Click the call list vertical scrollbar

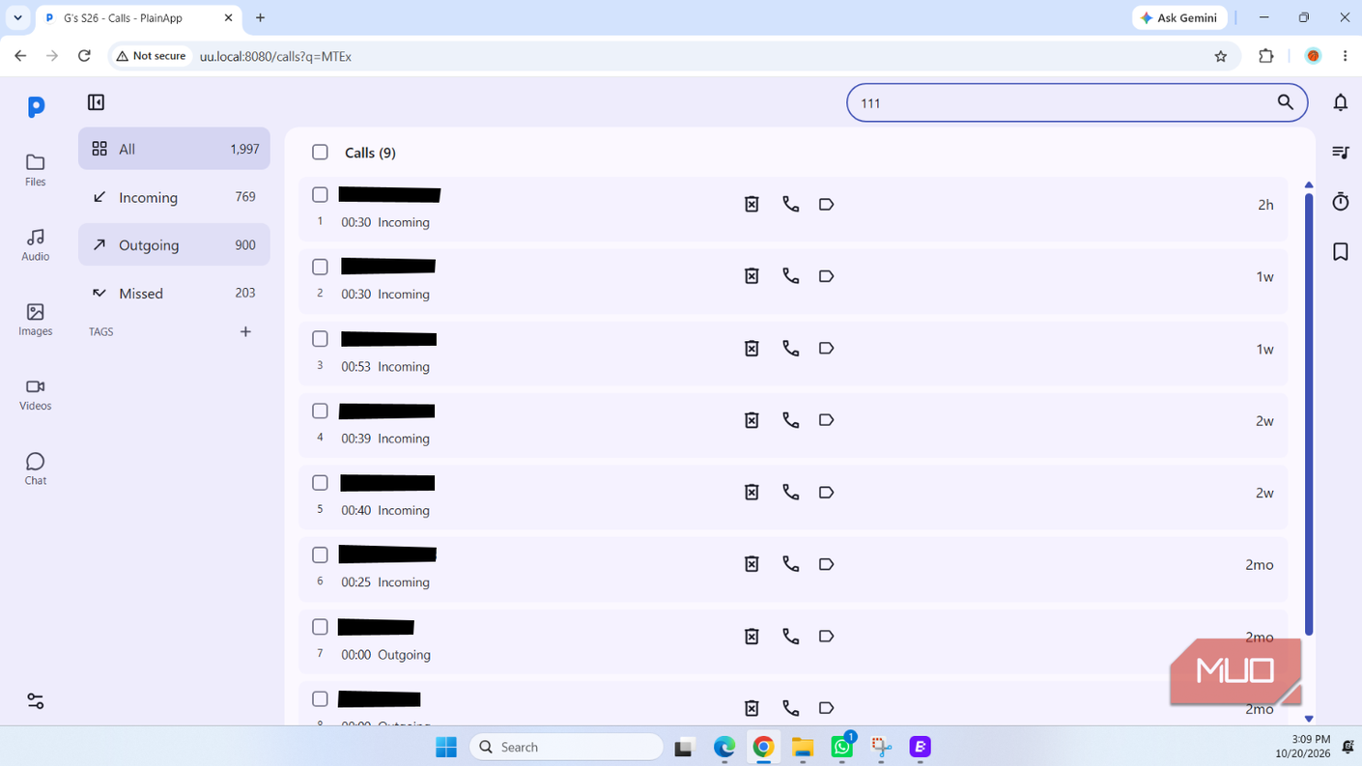tap(1309, 413)
